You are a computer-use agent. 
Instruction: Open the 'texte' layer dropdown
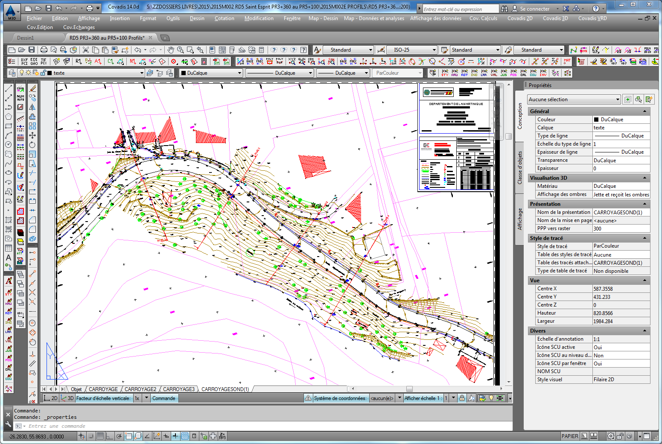[x=142, y=73]
